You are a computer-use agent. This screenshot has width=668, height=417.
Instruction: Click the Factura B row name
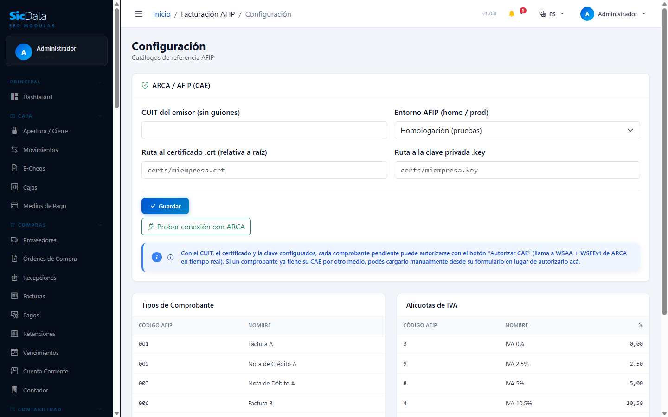click(x=260, y=403)
